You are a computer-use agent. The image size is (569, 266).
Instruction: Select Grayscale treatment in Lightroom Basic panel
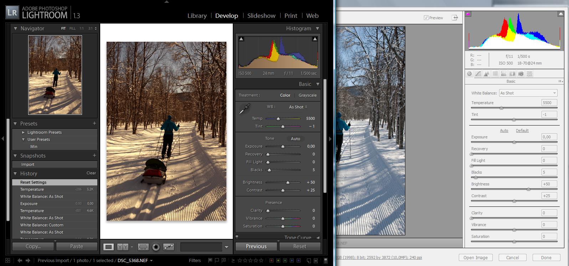(x=308, y=95)
